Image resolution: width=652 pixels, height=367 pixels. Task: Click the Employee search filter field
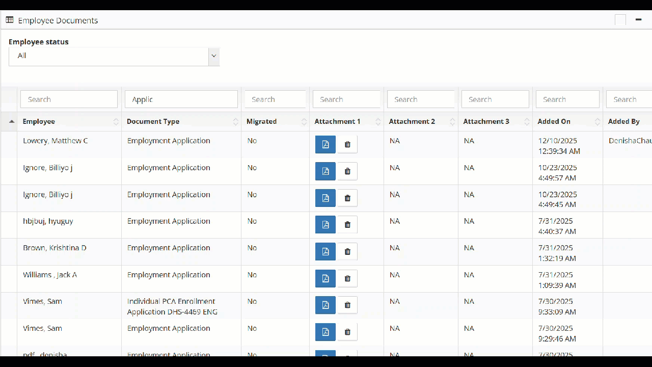click(x=69, y=99)
